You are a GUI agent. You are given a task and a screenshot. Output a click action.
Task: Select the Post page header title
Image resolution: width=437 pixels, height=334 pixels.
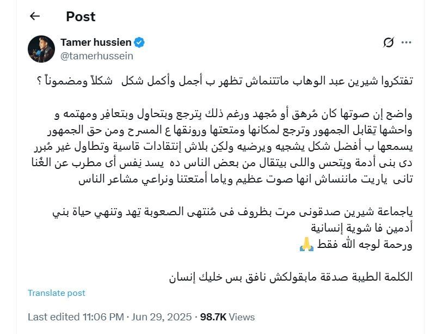pyautogui.click(x=80, y=16)
